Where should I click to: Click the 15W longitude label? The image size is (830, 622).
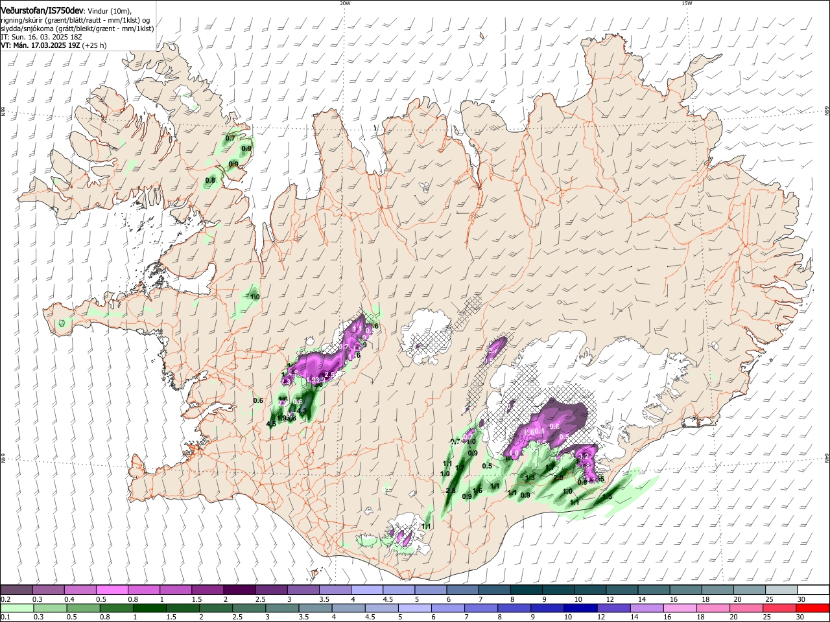pos(686,3)
